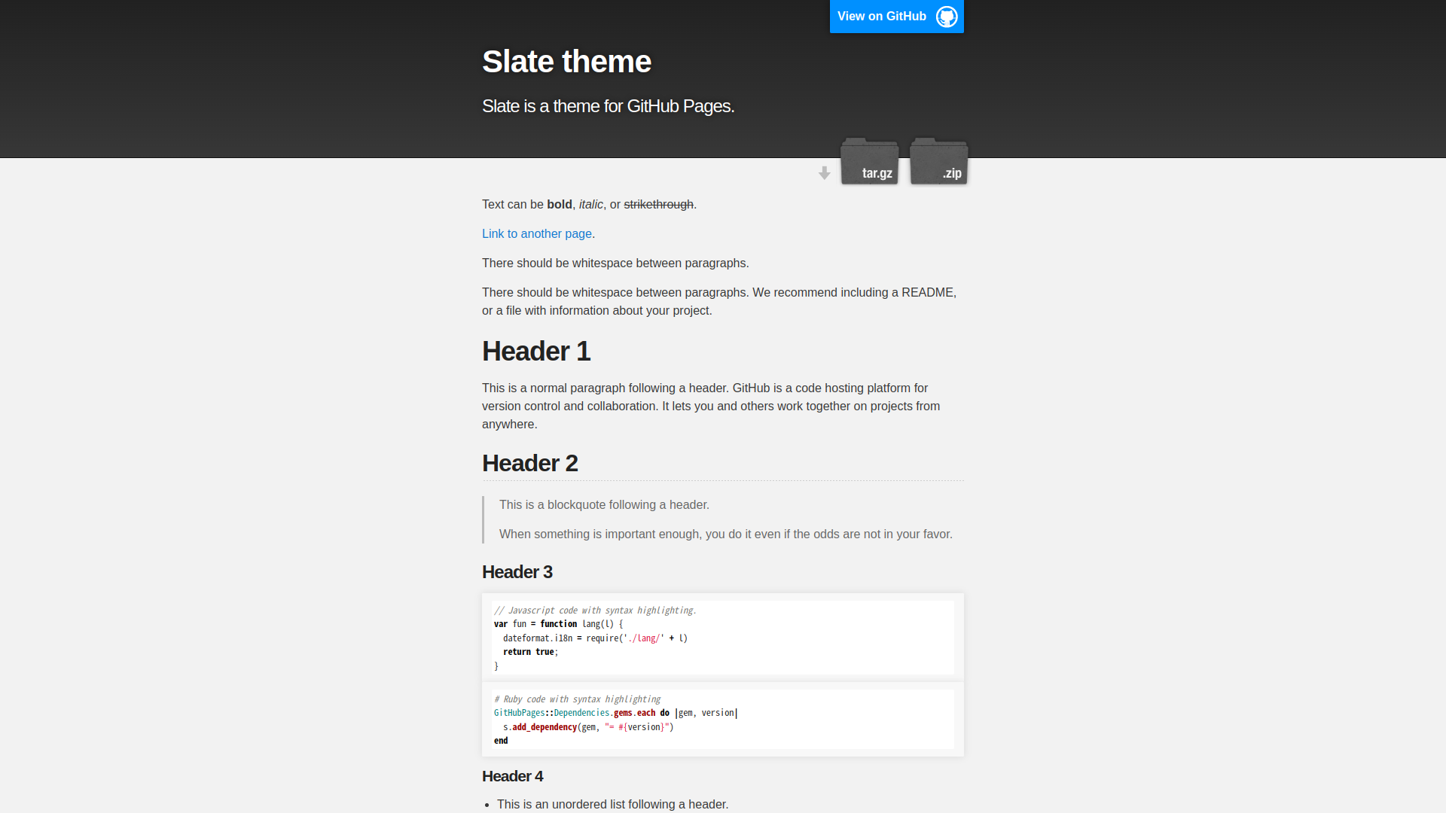
Task: Click the circular icon inside View on GitHub
Action: click(945, 16)
